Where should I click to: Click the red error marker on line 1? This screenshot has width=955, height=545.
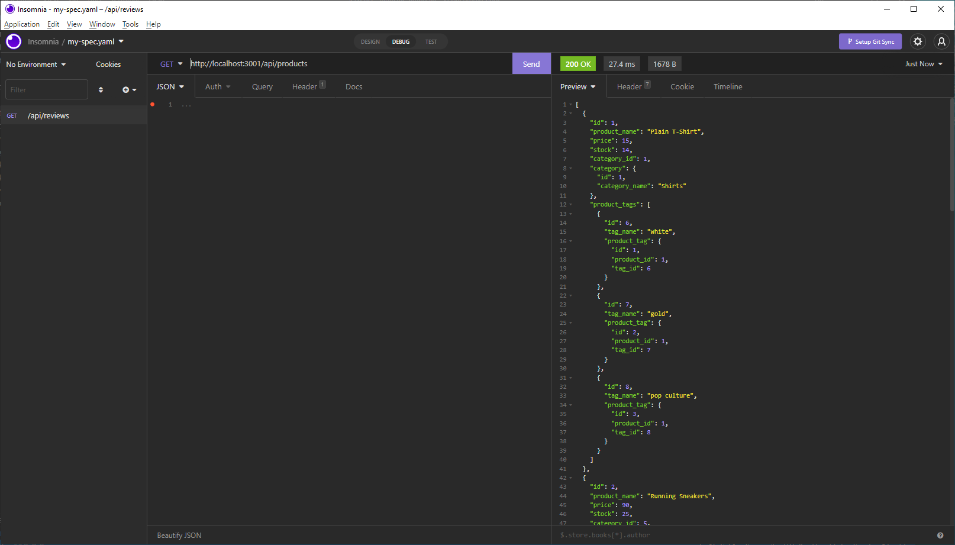[x=152, y=104]
